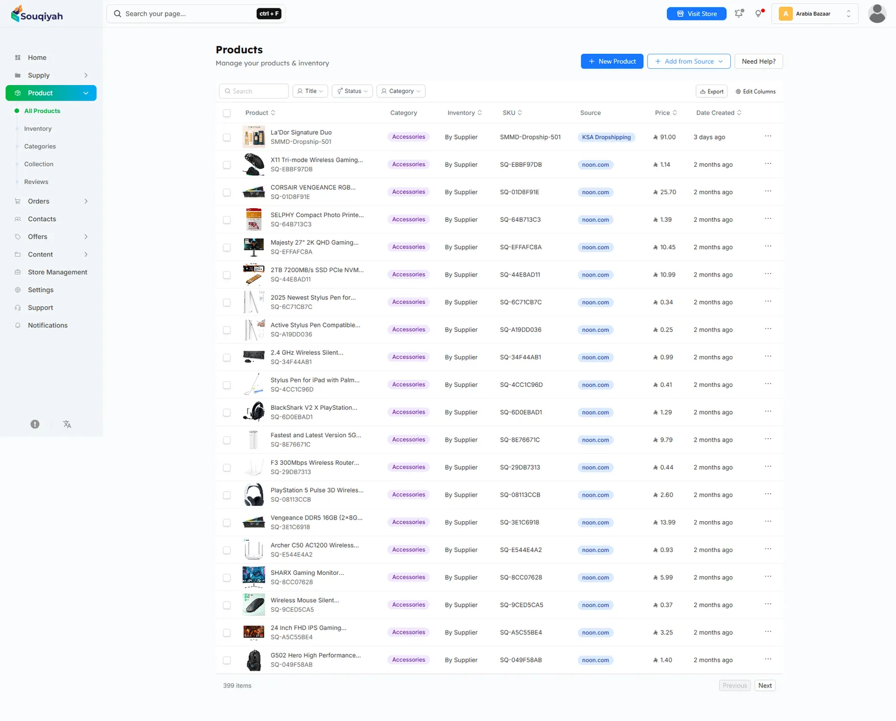Open the Arabia Bazaar store switcher
896x721 pixels.
(x=815, y=13)
